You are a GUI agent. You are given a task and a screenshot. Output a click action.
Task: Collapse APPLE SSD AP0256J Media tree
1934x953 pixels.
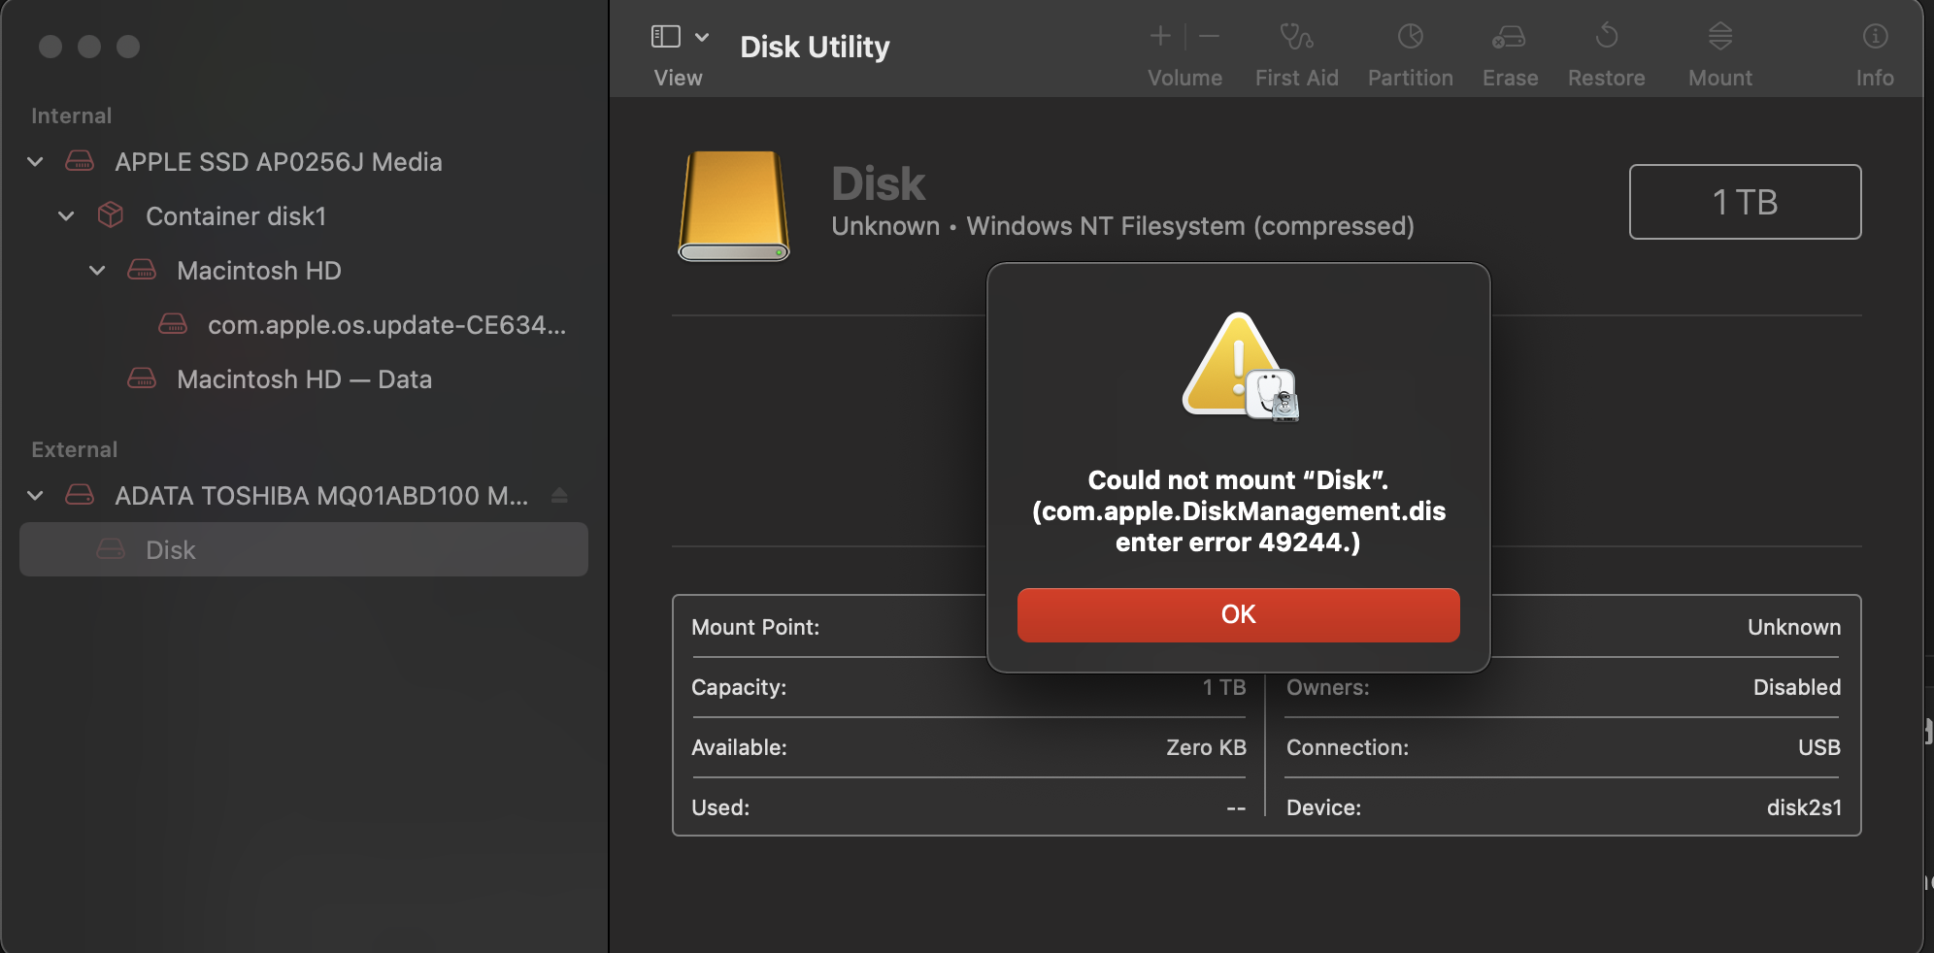pos(36,162)
